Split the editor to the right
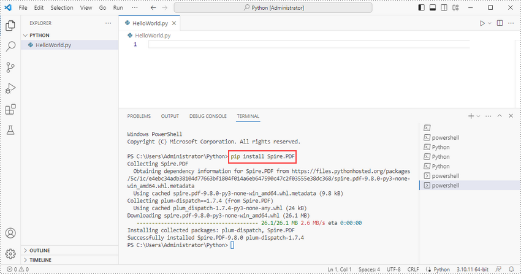This screenshot has width=521, height=274. tap(500, 23)
